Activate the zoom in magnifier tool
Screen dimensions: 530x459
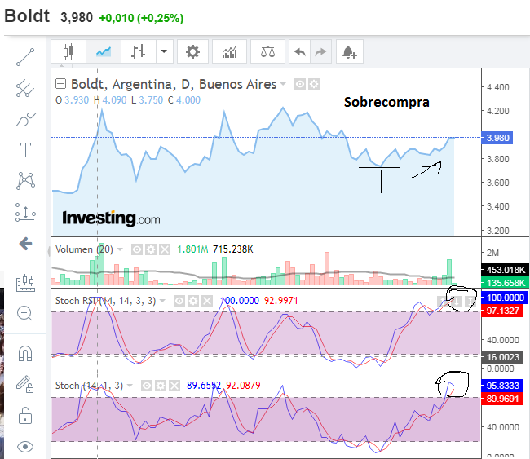click(25, 313)
